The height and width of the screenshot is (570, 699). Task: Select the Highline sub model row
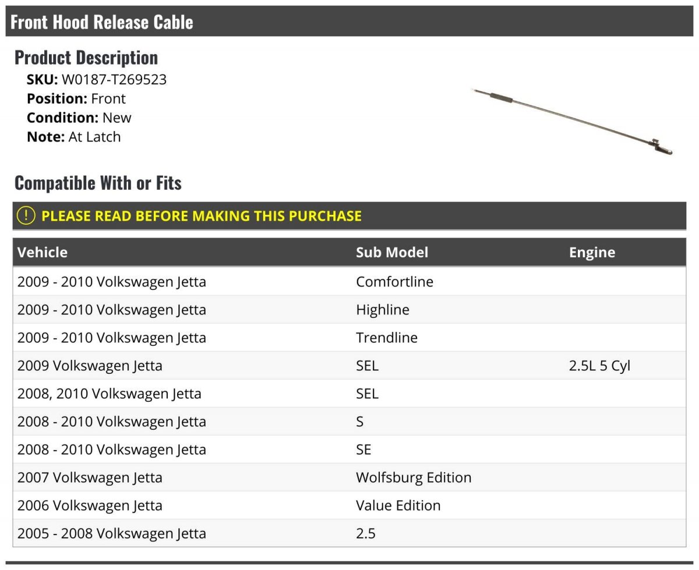(382, 310)
